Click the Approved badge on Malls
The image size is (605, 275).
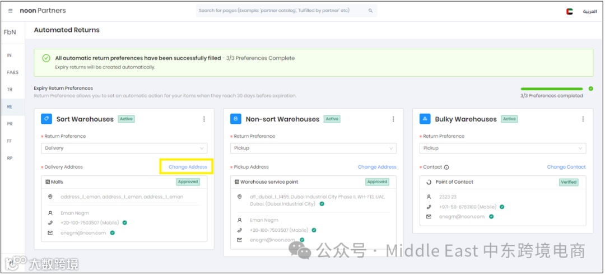(x=188, y=181)
